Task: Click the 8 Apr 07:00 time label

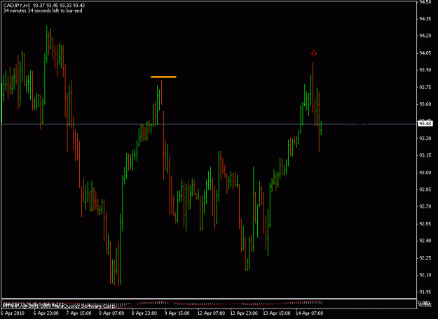Action: click(x=111, y=313)
